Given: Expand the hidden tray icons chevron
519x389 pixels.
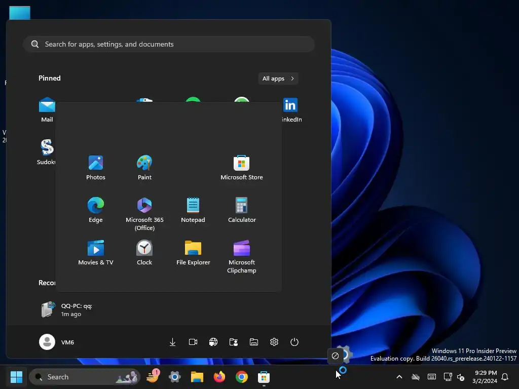Looking at the screenshot, I should 399,377.
